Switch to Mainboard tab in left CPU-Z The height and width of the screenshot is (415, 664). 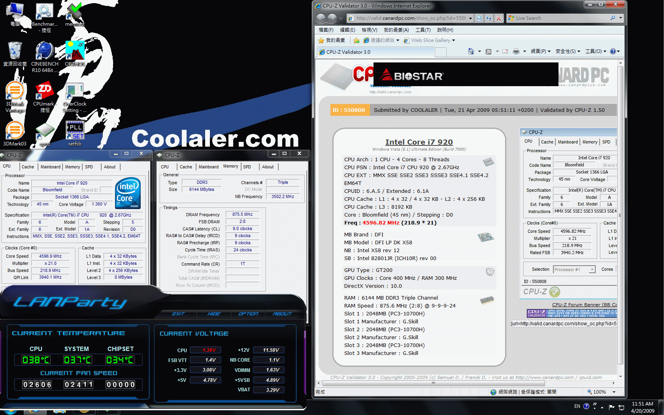pos(51,167)
